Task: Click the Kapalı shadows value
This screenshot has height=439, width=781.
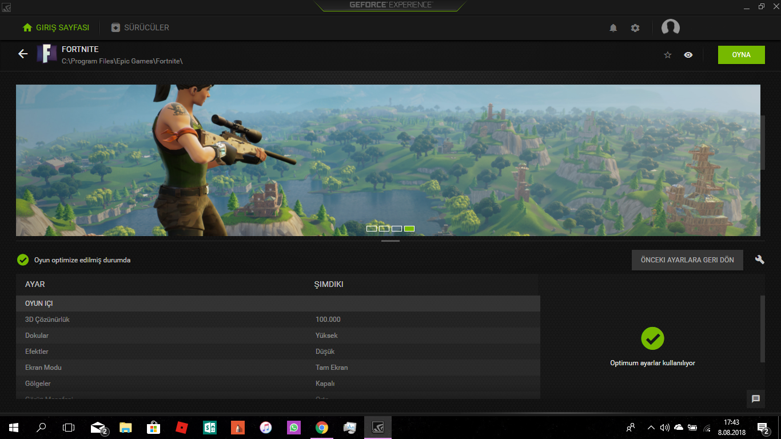Action: pyautogui.click(x=325, y=384)
